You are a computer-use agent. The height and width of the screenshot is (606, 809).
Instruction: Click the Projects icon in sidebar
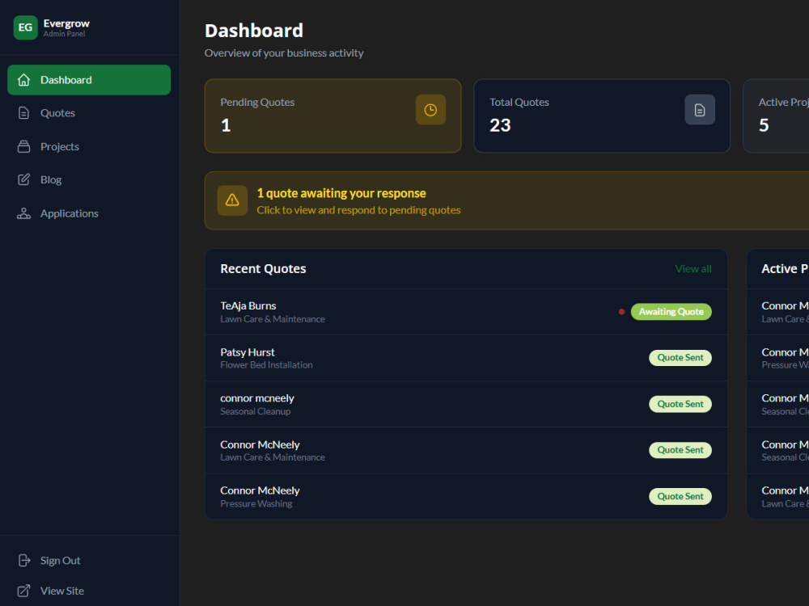23,146
